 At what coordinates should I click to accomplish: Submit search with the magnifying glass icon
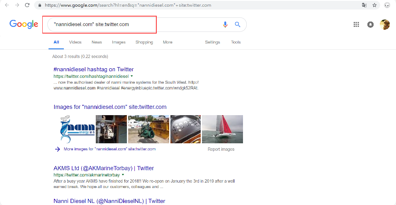pyautogui.click(x=238, y=24)
